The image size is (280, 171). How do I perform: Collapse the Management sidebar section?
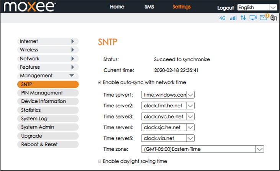48,76
